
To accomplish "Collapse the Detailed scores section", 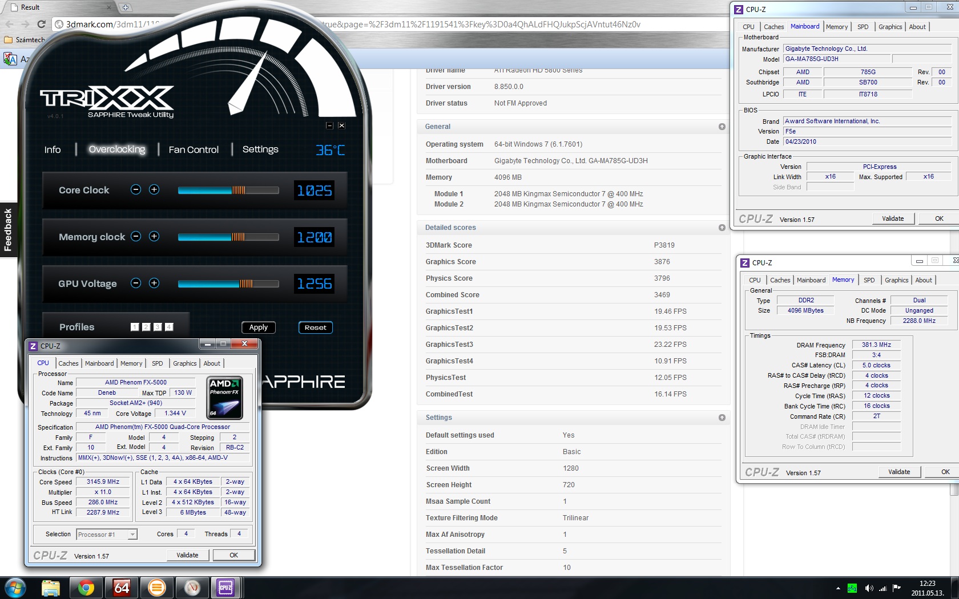I will pyautogui.click(x=722, y=228).
